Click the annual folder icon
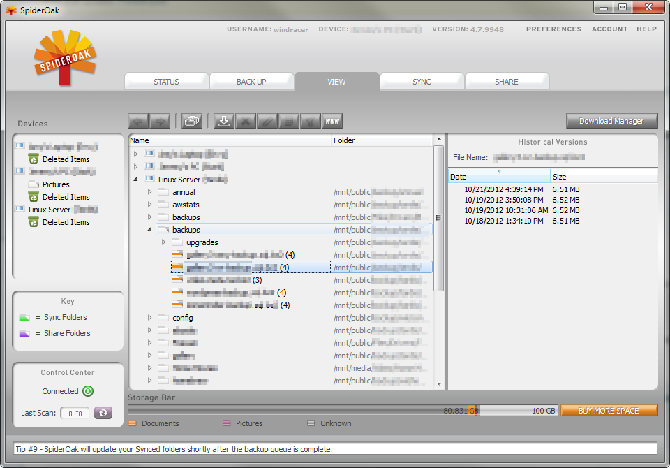Screen dimensions: 670x468 (x=163, y=192)
